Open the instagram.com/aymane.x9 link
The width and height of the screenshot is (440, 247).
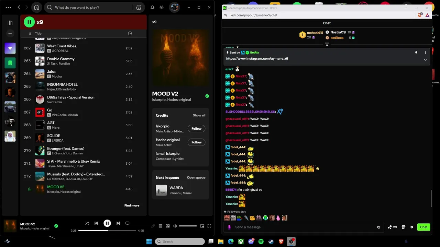(x=257, y=59)
